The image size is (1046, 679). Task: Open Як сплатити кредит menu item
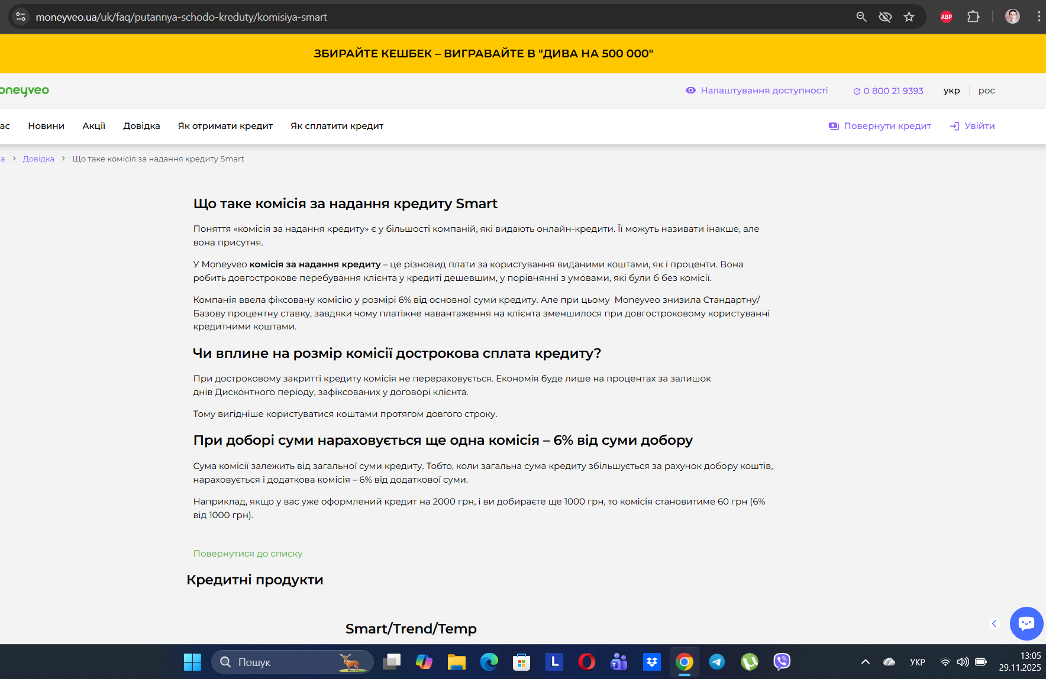pos(337,126)
